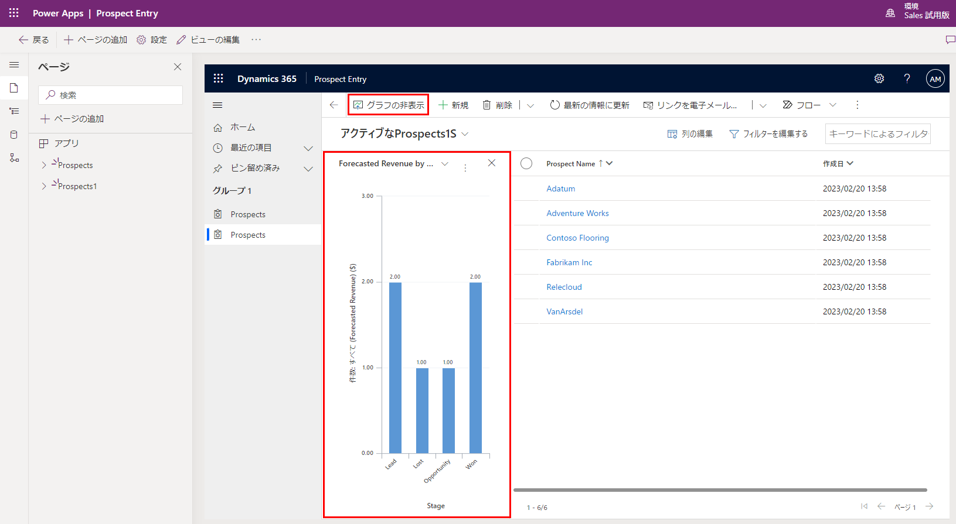This screenshot has width=956, height=524.
Task: Select the Pages icon in left rail
Action: tap(14, 88)
